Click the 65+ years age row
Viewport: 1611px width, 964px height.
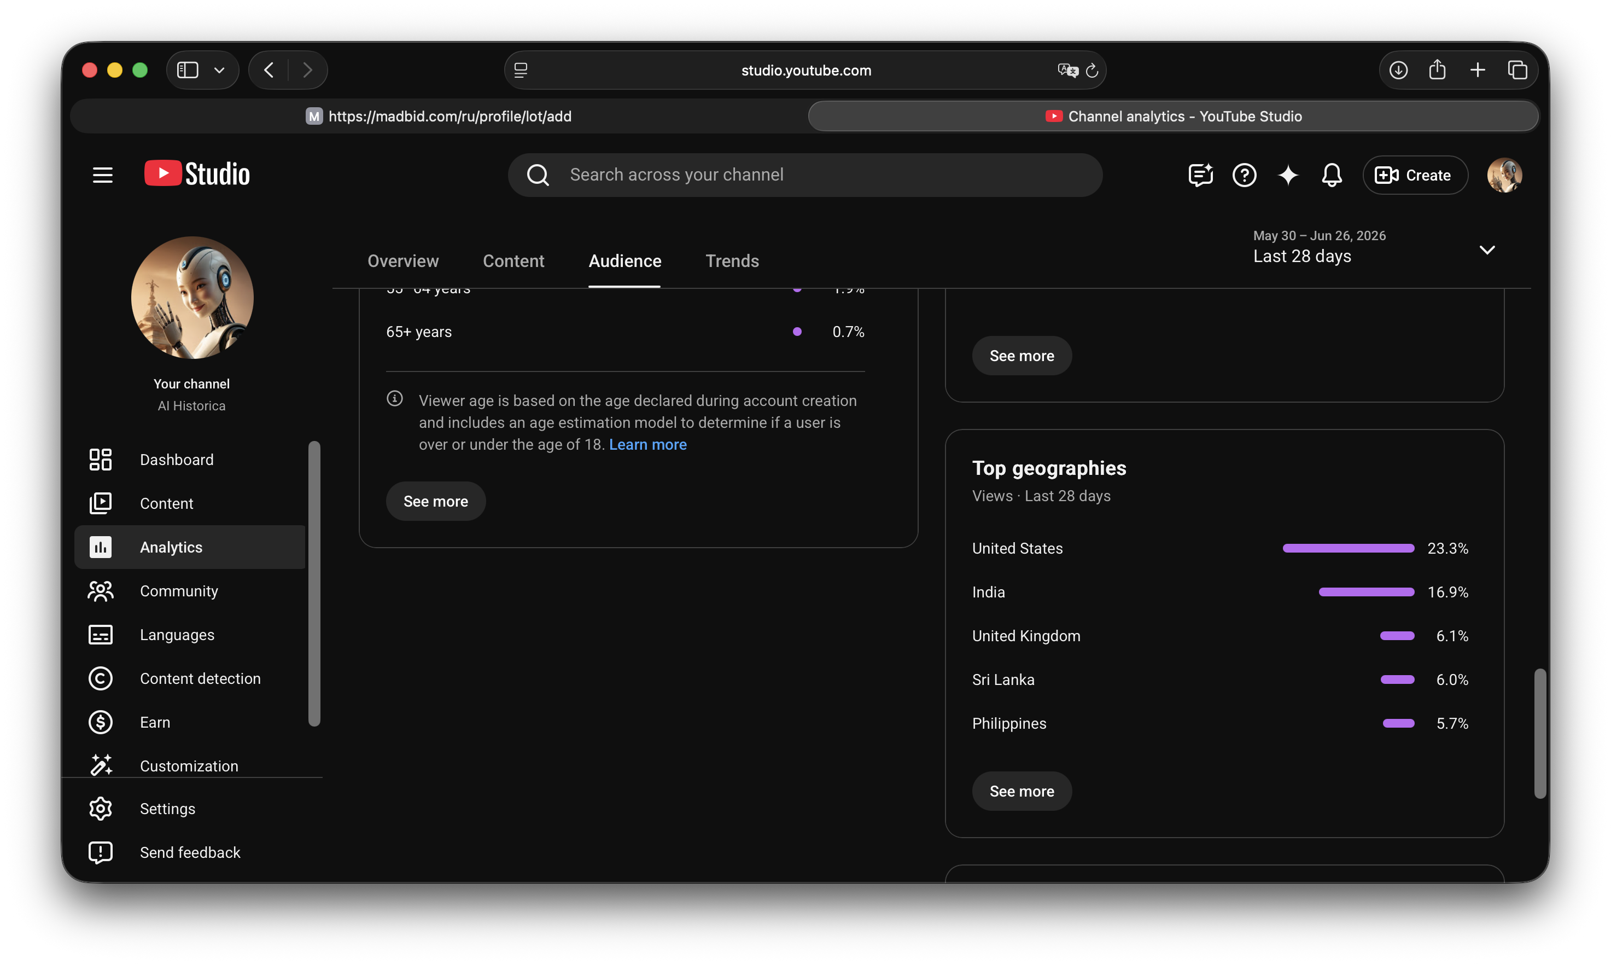(x=625, y=332)
